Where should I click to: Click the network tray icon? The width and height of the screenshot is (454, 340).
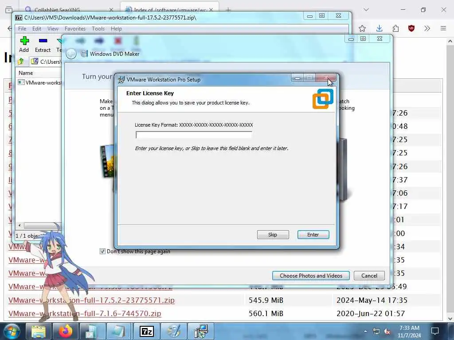(x=376, y=331)
